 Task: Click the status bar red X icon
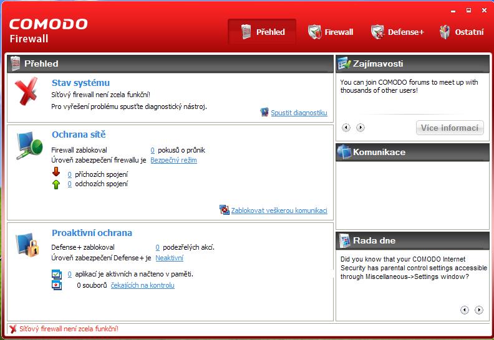(13, 329)
